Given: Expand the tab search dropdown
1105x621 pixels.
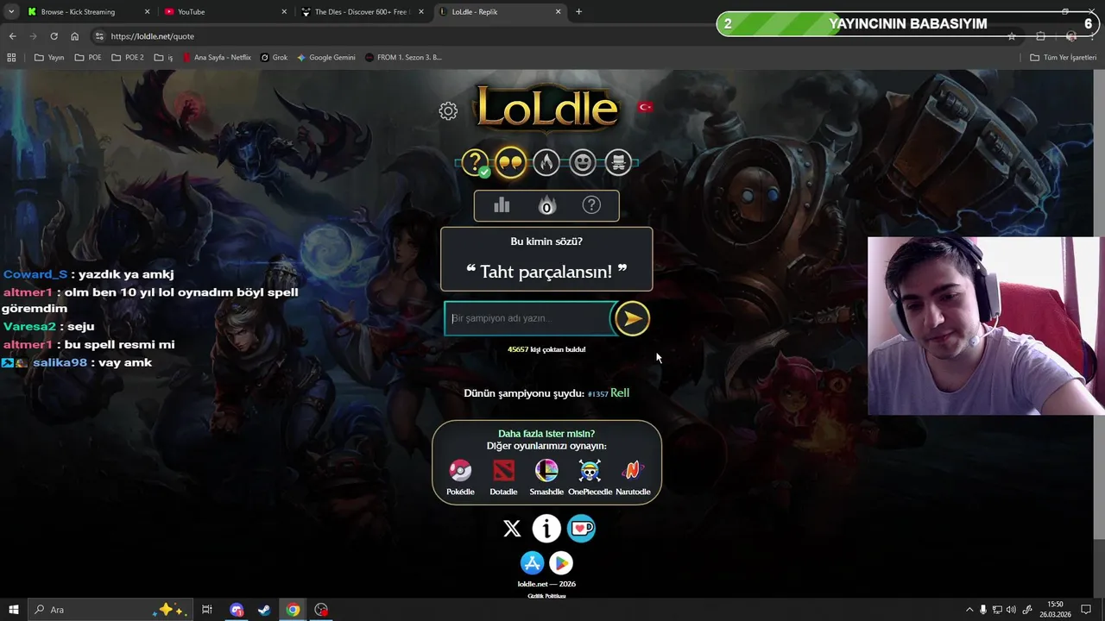Looking at the screenshot, I should 11,12.
